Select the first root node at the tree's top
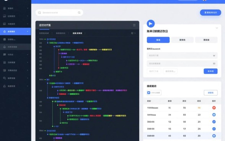Viewport: 225px width, 141px height. click(51, 39)
